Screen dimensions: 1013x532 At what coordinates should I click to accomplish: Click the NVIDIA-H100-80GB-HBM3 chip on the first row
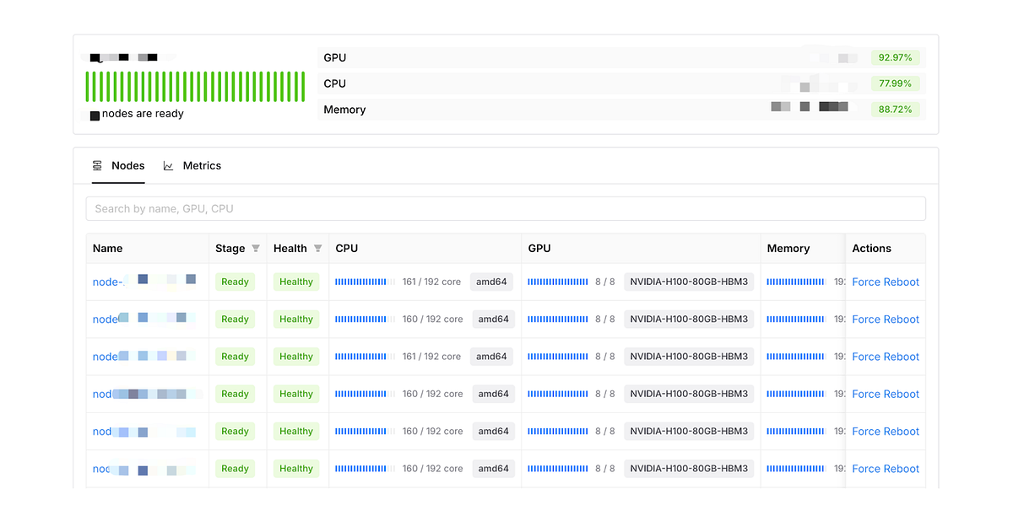tap(689, 282)
